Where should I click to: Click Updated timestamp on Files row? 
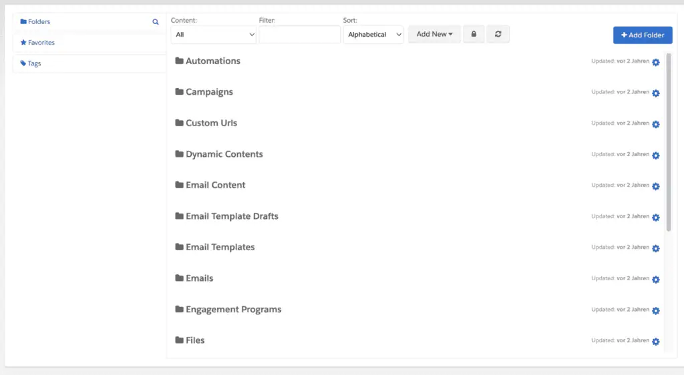click(620, 340)
